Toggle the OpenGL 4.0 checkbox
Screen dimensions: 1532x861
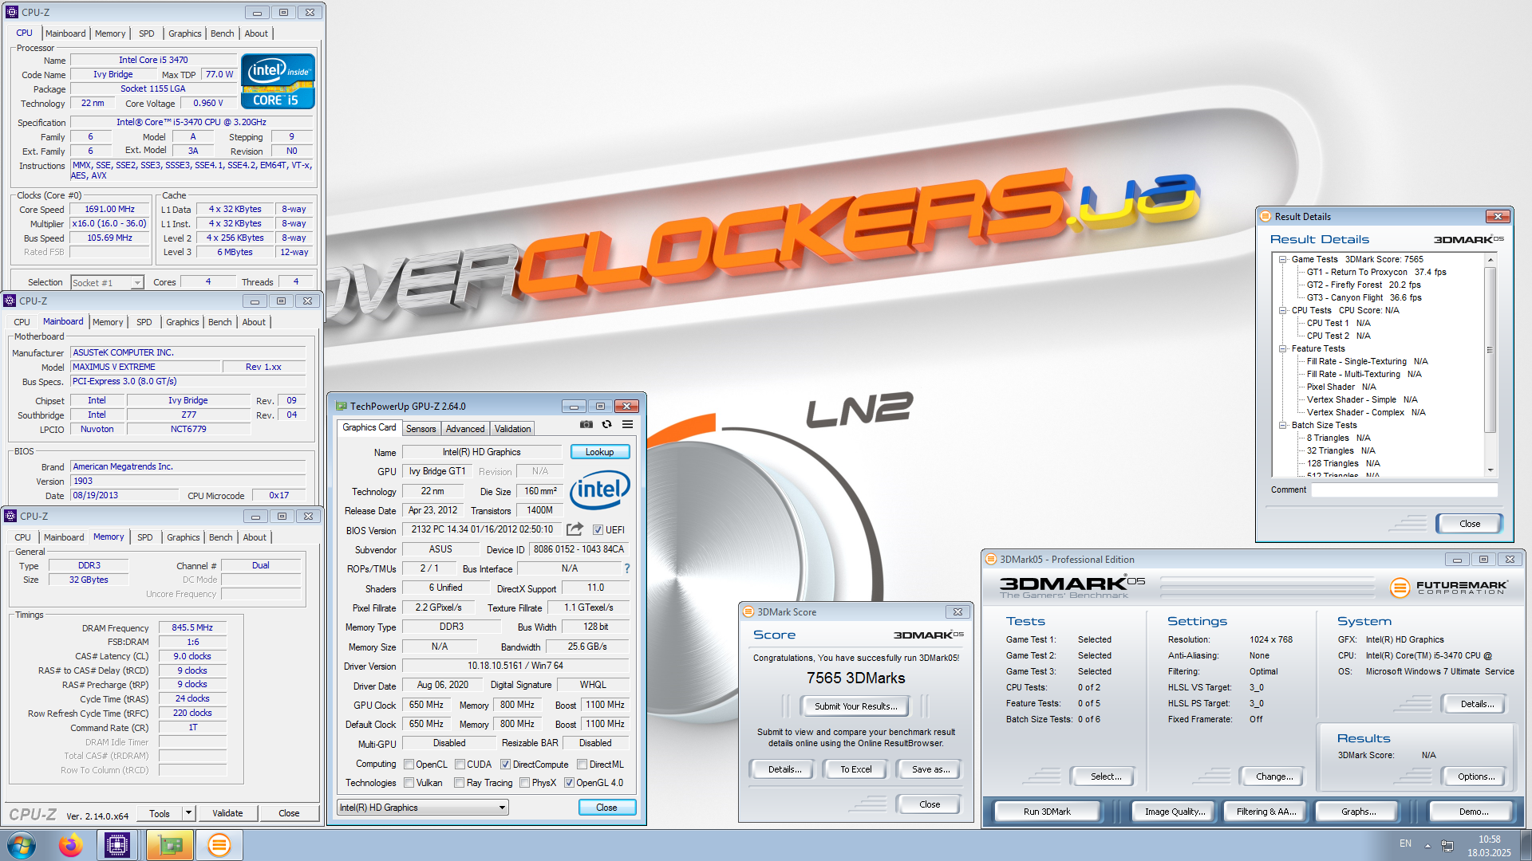[569, 783]
